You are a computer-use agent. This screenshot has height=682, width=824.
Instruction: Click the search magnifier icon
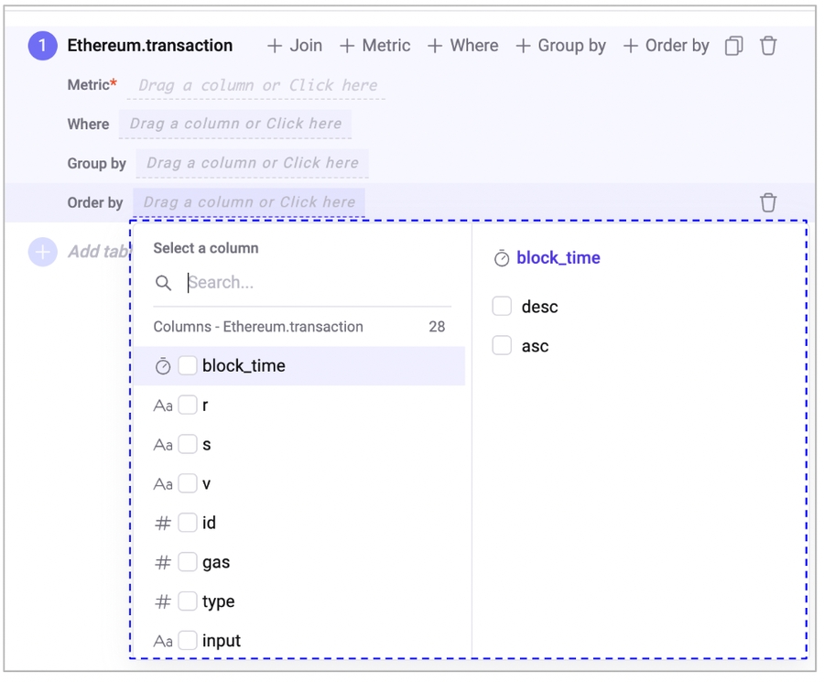[x=163, y=283]
